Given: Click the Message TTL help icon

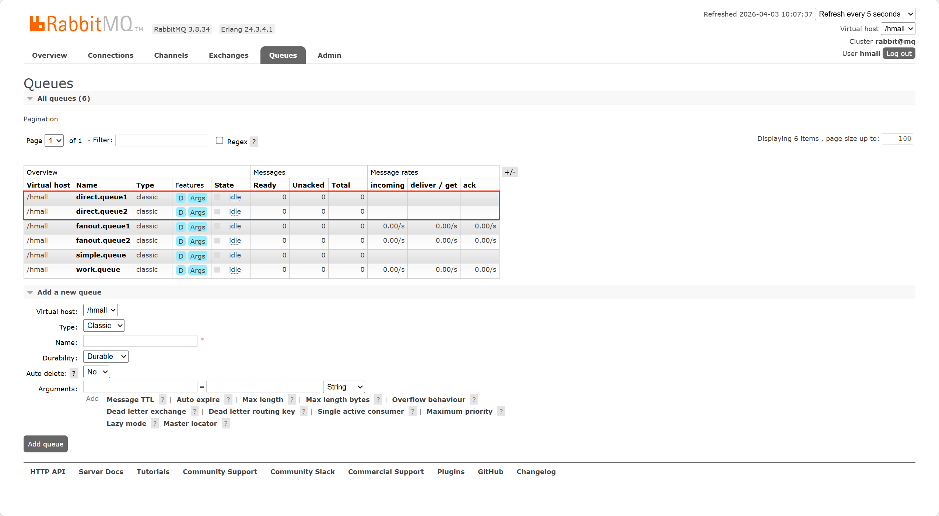Looking at the screenshot, I should point(162,399).
